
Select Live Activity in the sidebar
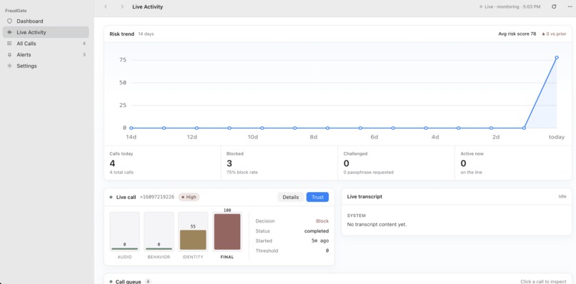(x=46, y=32)
